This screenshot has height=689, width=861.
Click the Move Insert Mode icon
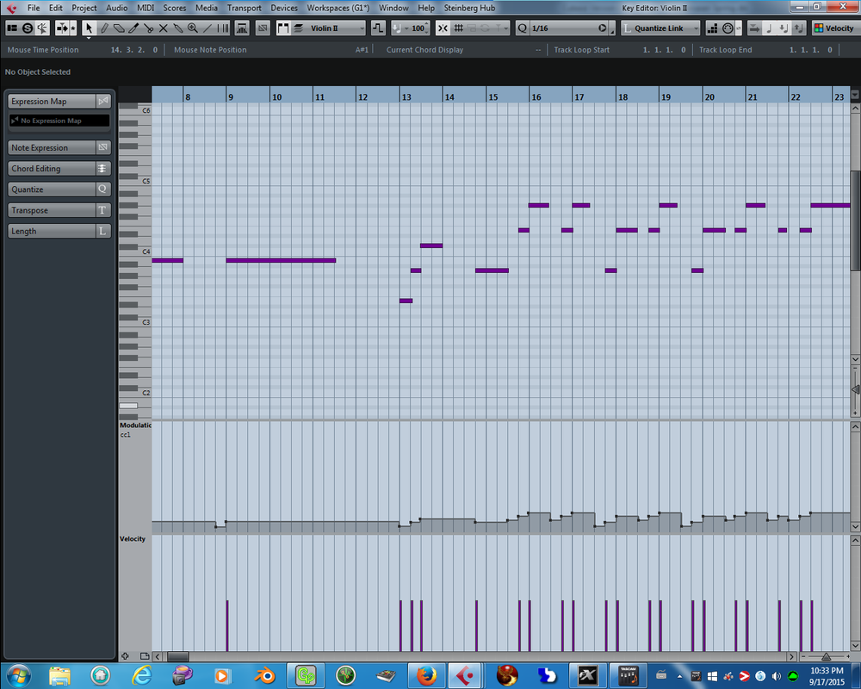(x=754, y=28)
